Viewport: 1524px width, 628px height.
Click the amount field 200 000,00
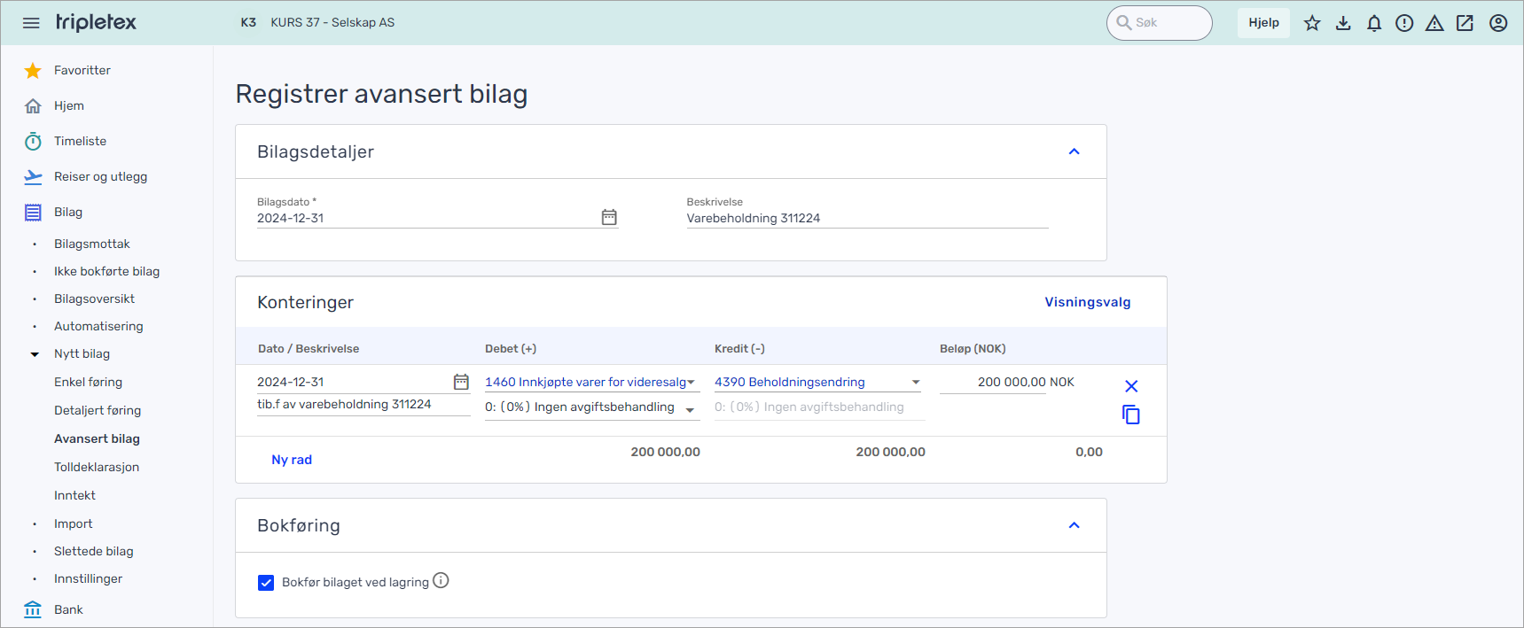tap(993, 382)
